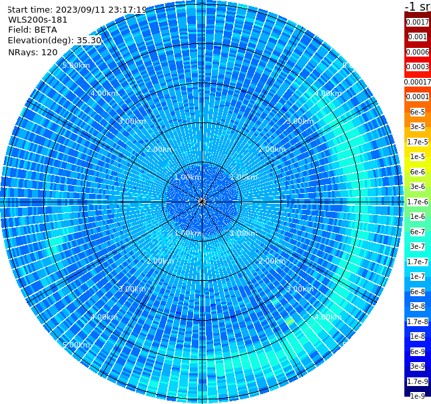Select the 1.7e-7 colorbar value

coord(418,262)
